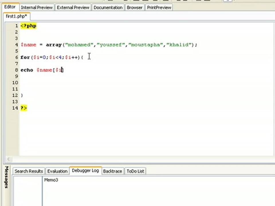Open the External Preview tab
The height and width of the screenshot is (206, 275).
pyautogui.click(x=73, y=7)
